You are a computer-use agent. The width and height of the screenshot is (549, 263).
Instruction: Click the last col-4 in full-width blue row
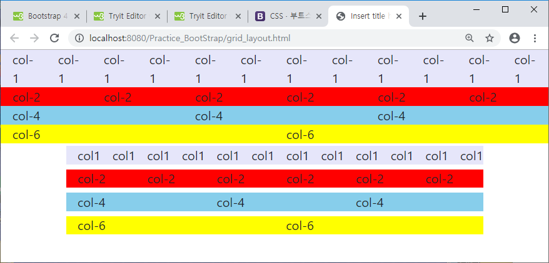tap(391, 116)
